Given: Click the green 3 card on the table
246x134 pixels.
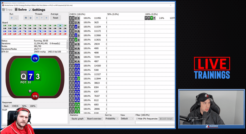Looking at the screenshot, I should (x=38, y=76).
